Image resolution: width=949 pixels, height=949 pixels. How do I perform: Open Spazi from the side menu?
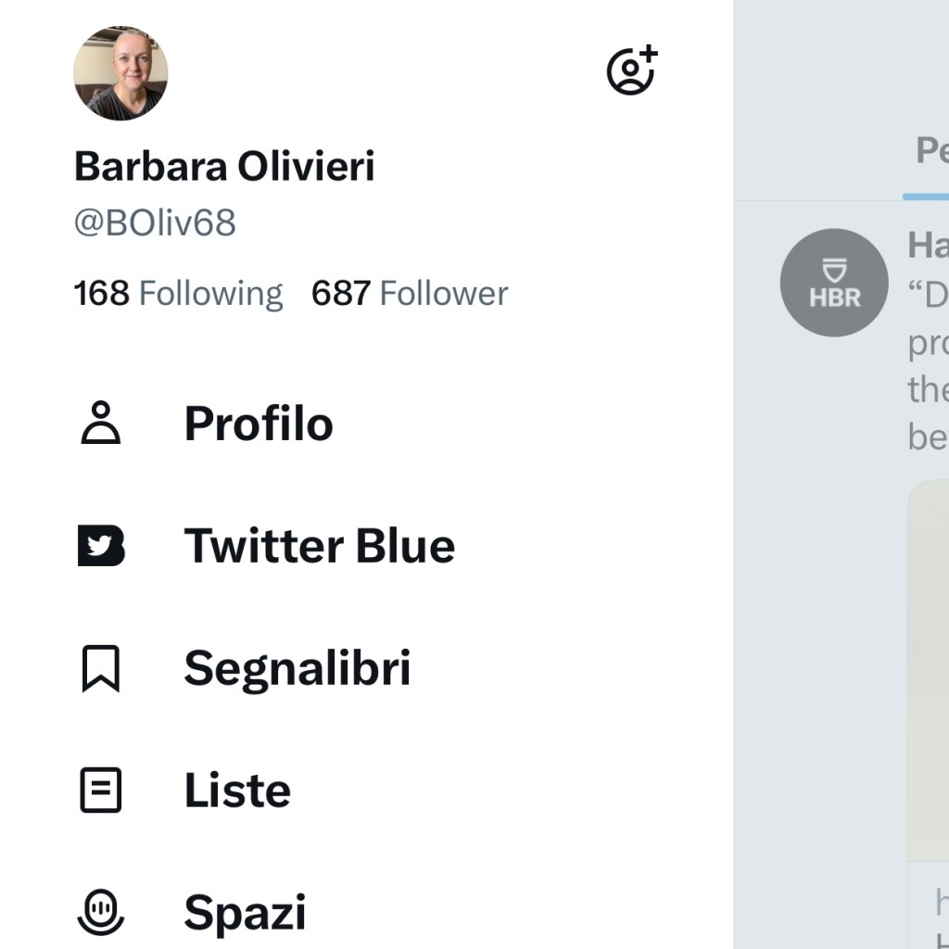point(245,913)
